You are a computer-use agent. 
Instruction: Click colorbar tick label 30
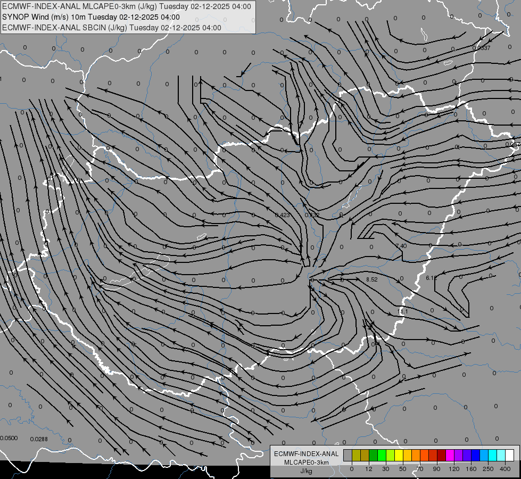click(x=386, y=469)
